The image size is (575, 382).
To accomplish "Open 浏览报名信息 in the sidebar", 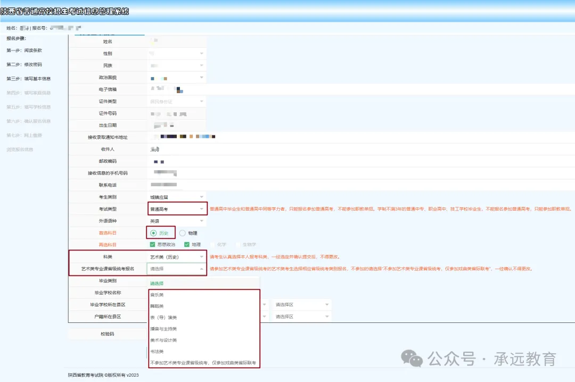I will [20, 150].
